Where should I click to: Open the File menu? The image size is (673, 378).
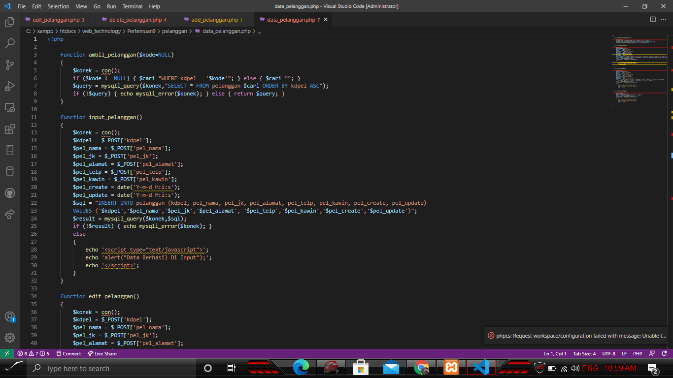coord(22,6)
